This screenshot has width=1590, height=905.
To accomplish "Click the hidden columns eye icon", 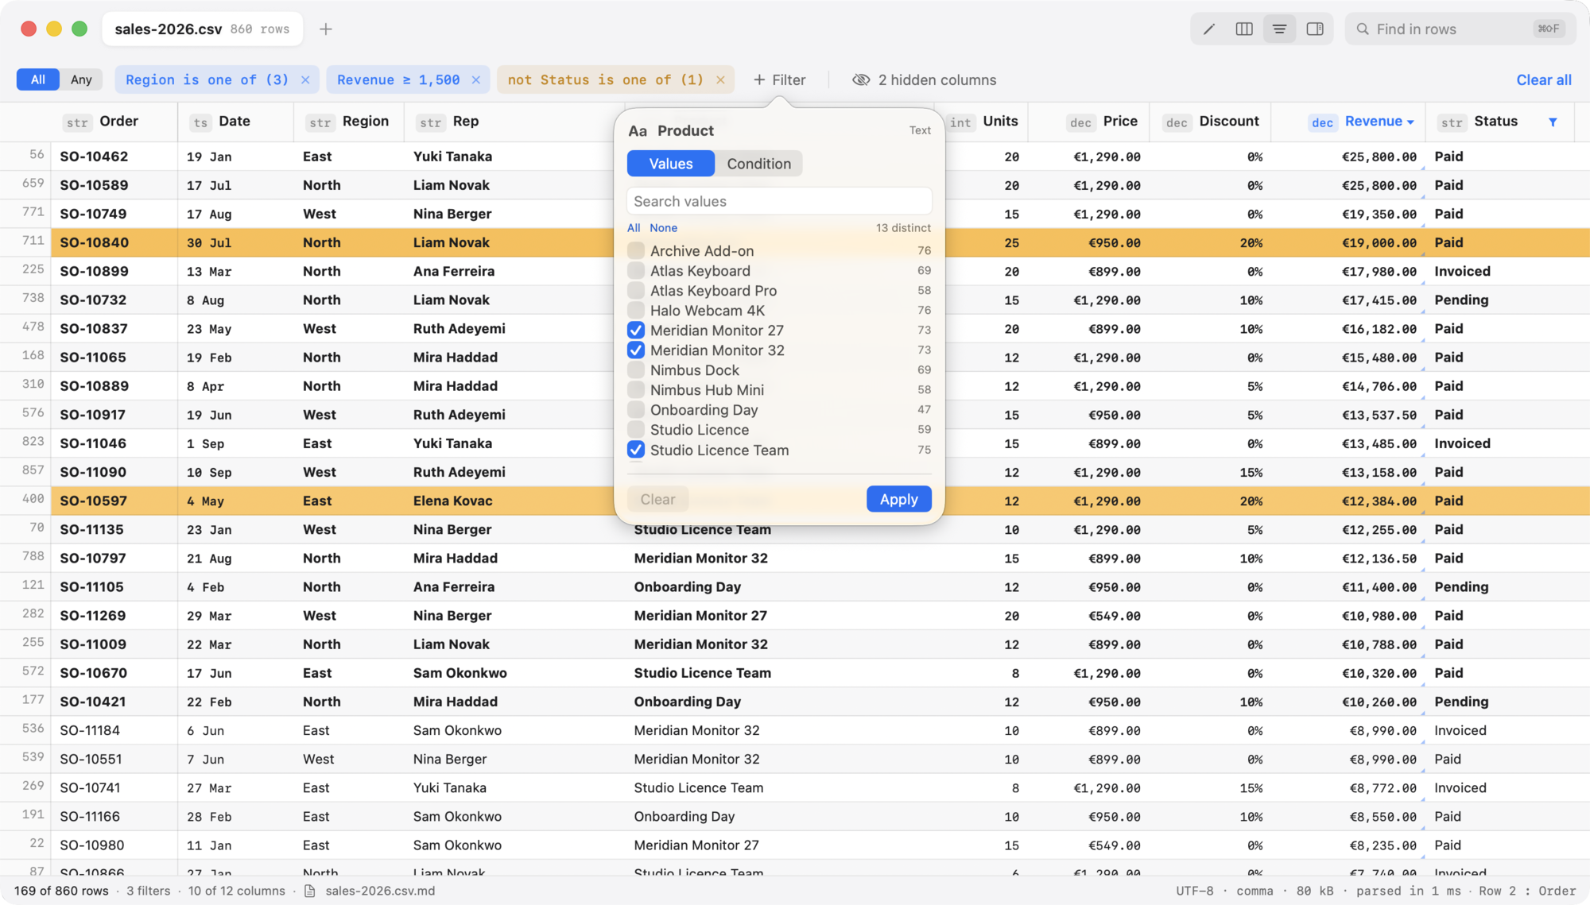I will click(861, 79).
